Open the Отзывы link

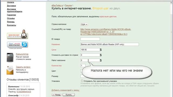[x=11, y=18]
